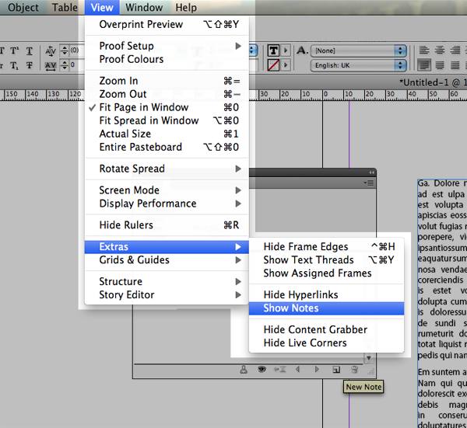Align paragraph text centre
Screen dimensions: 467x428
click(439, 50)
